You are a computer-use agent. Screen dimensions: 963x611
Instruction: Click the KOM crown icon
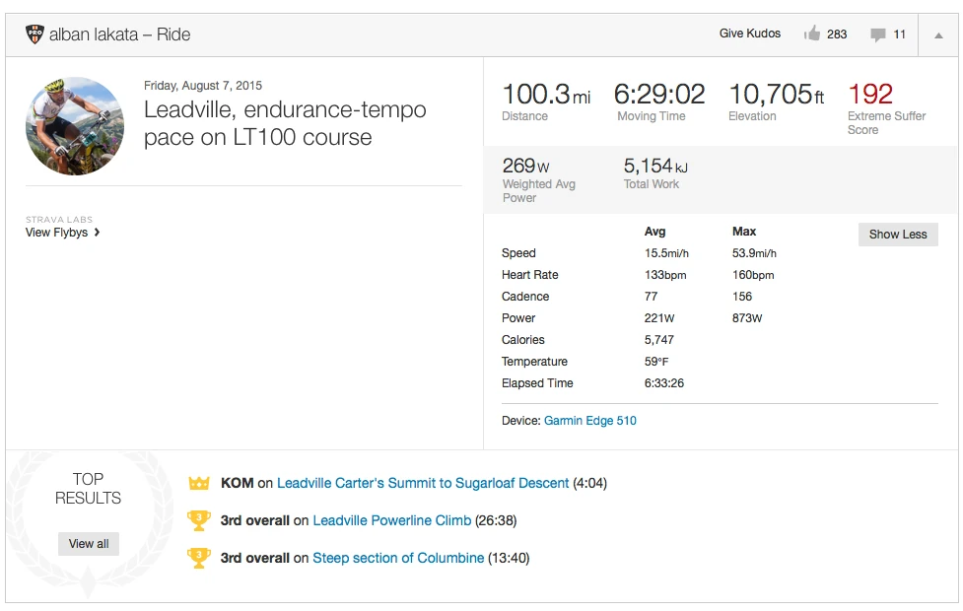point(199,483)
